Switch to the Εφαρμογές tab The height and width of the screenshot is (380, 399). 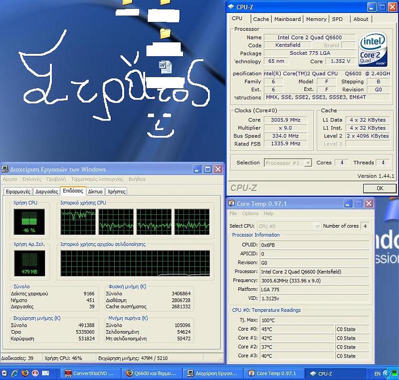coord(18,191)
